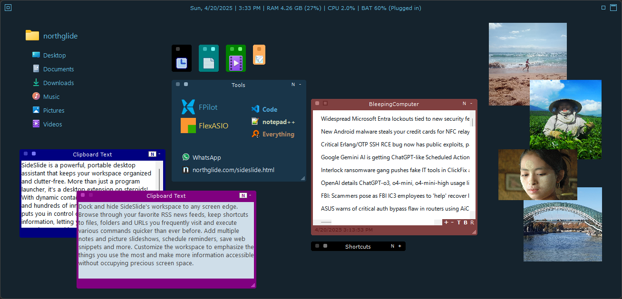Open Visual Studio Code shortcut
The width and height of the screenshot is (622, 299).
tap(264, 109)
